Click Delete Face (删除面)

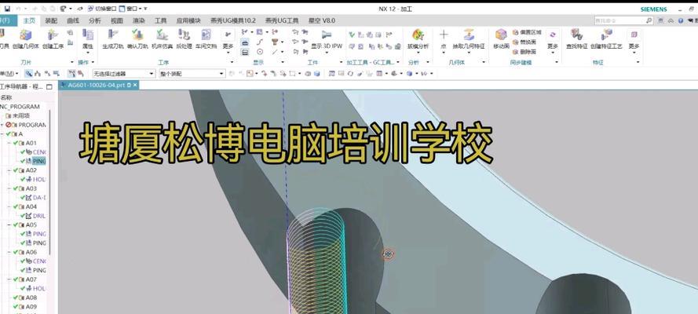[x=524, y=52]
